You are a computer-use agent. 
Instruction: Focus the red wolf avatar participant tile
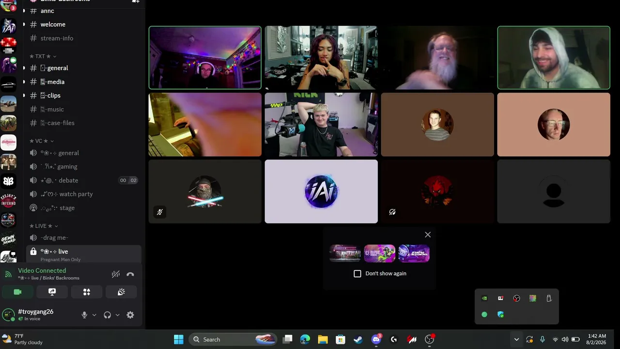437,191
